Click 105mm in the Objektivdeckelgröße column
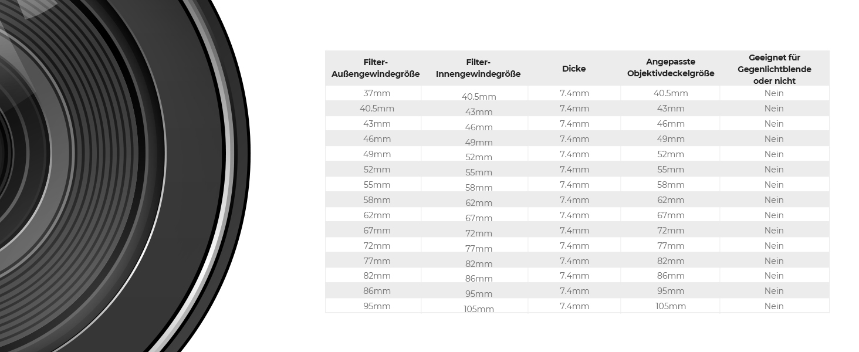This screenshot has width=859, height=352. click(x=671, y=306)
